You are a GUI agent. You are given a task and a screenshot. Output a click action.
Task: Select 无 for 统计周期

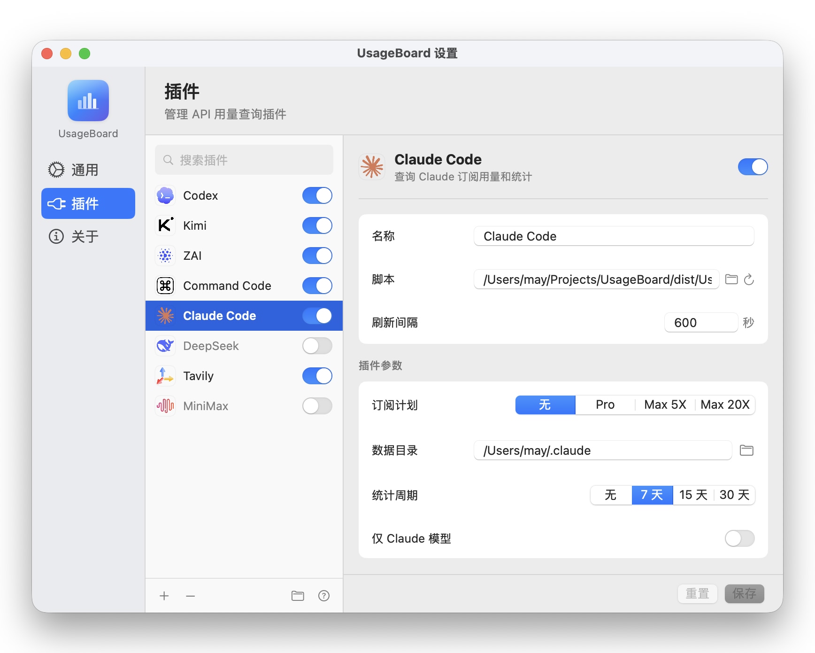pos(611,495)
